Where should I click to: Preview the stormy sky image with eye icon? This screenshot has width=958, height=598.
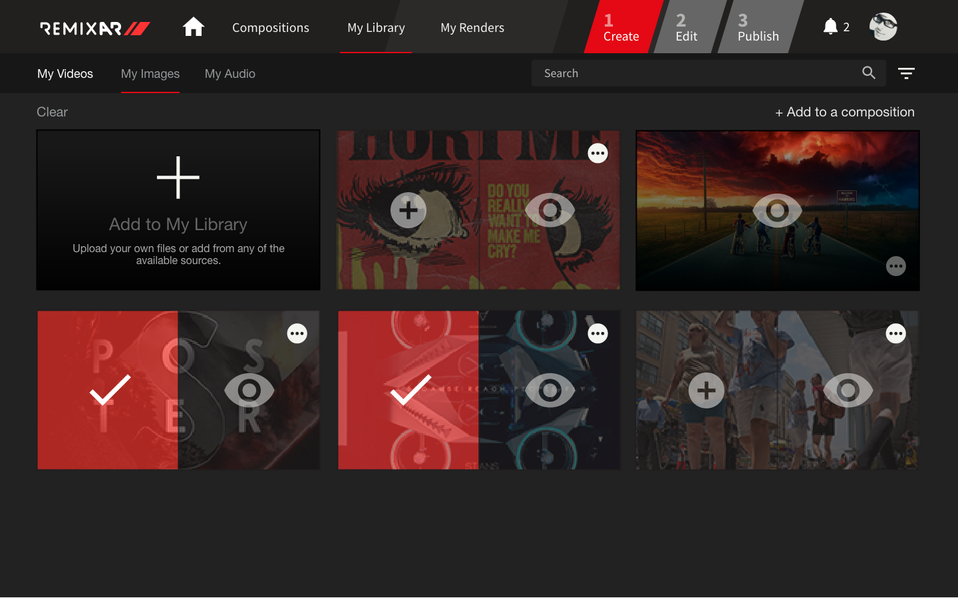(777, 211)
